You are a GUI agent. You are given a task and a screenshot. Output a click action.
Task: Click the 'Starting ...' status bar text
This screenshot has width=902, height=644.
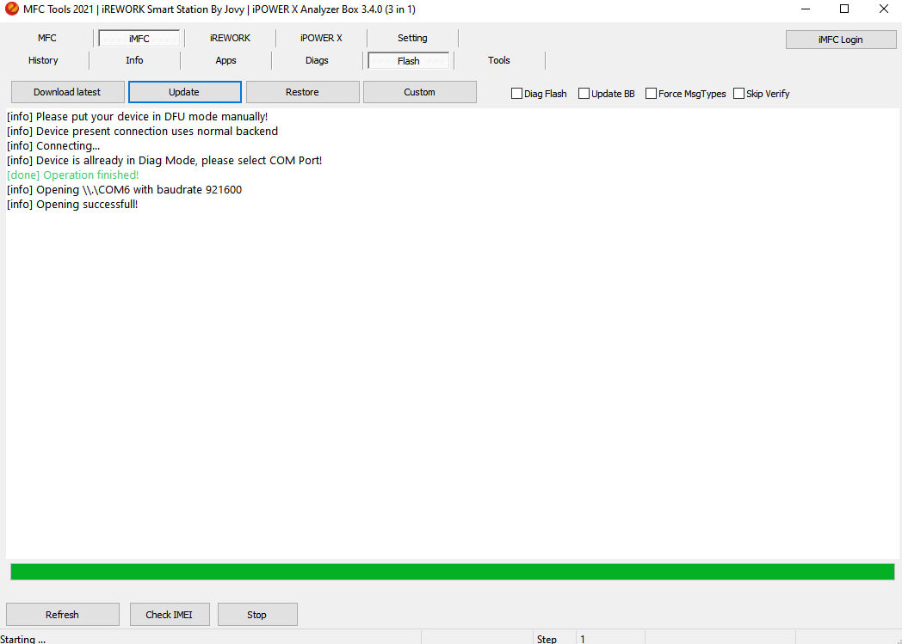(23, 639)
